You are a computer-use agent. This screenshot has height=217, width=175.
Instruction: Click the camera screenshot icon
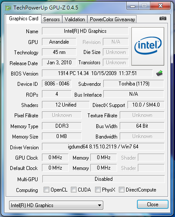pos(163,19)
